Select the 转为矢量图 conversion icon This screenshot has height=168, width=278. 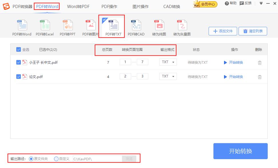coord(182,25)
